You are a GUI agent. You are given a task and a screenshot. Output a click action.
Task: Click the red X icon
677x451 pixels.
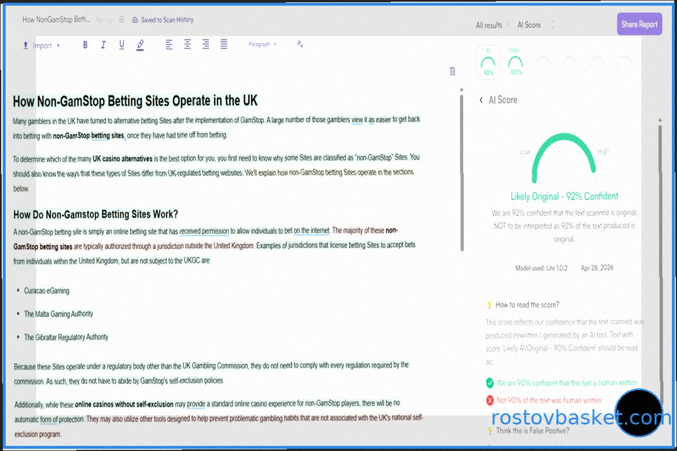coord(490,400)
